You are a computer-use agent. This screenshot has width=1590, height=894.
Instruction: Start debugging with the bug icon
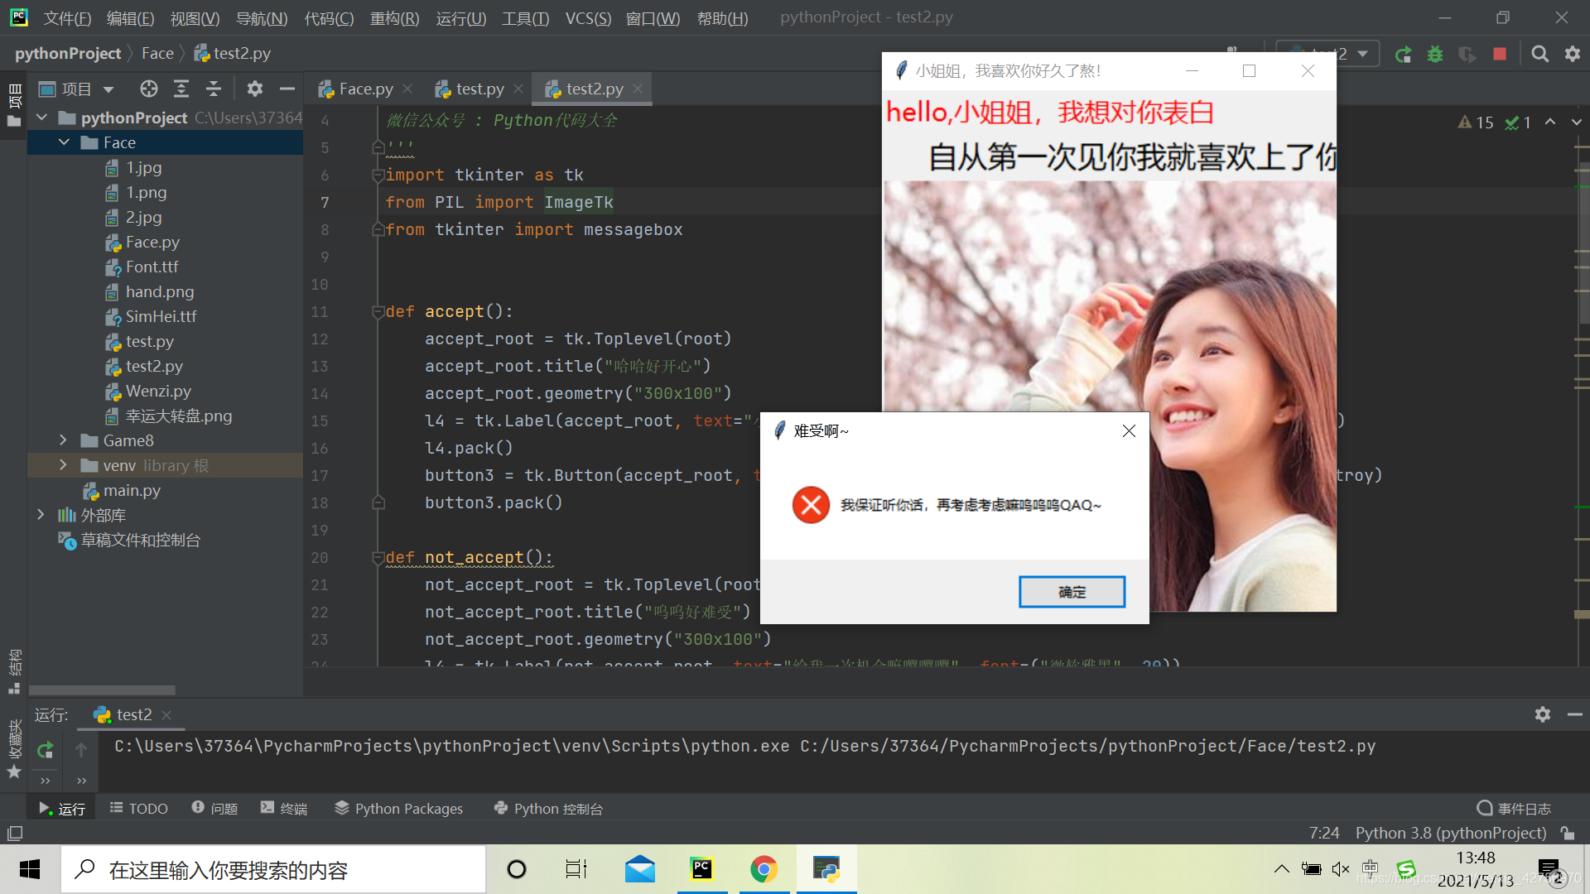click(1435, 54)
